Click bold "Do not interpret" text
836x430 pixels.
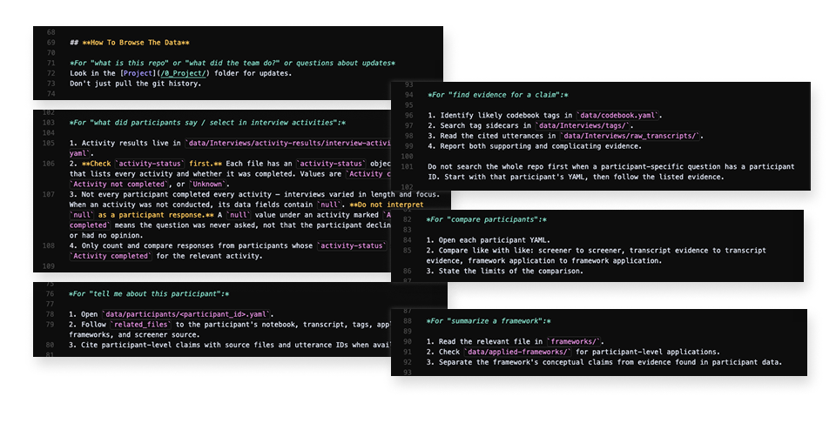click(x=387, y=205)
